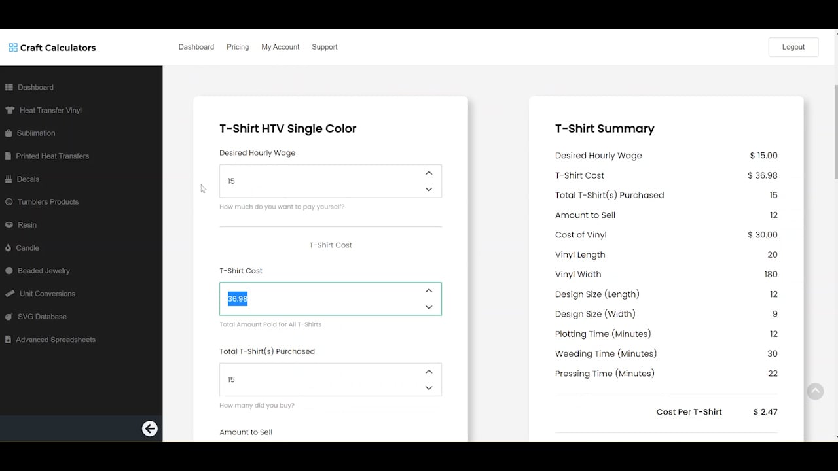Click the $ 30.00 Cost of Vinyl value
This screenshot has width=838, height=471.
pos(763,235)
